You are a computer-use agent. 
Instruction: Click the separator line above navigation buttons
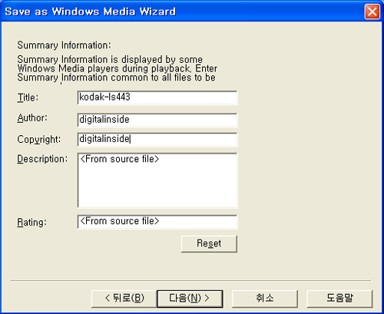pyautogui.click(x=191, y=281)
